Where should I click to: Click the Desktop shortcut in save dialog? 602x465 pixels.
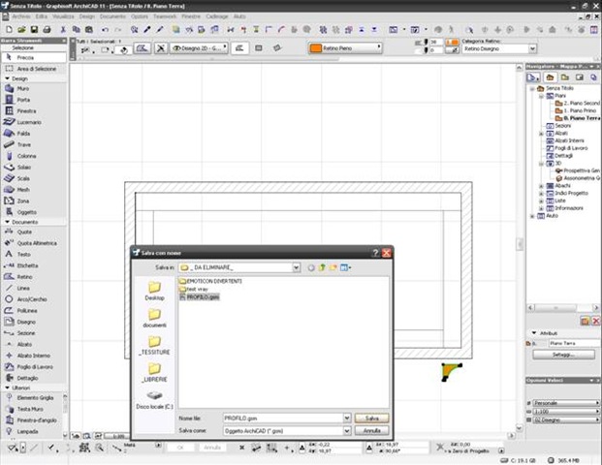pyautogui.click(x=155, y=290)
